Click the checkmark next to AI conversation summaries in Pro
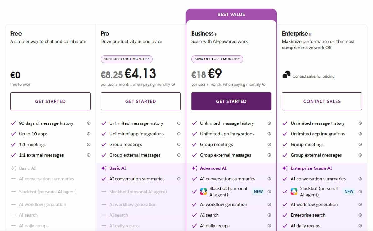373x231 pixels. (104, 179)
